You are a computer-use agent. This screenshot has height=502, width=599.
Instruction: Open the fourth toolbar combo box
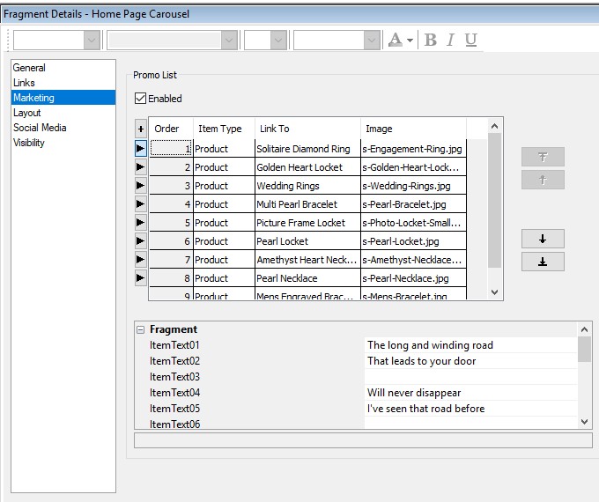tap(371, 40)
